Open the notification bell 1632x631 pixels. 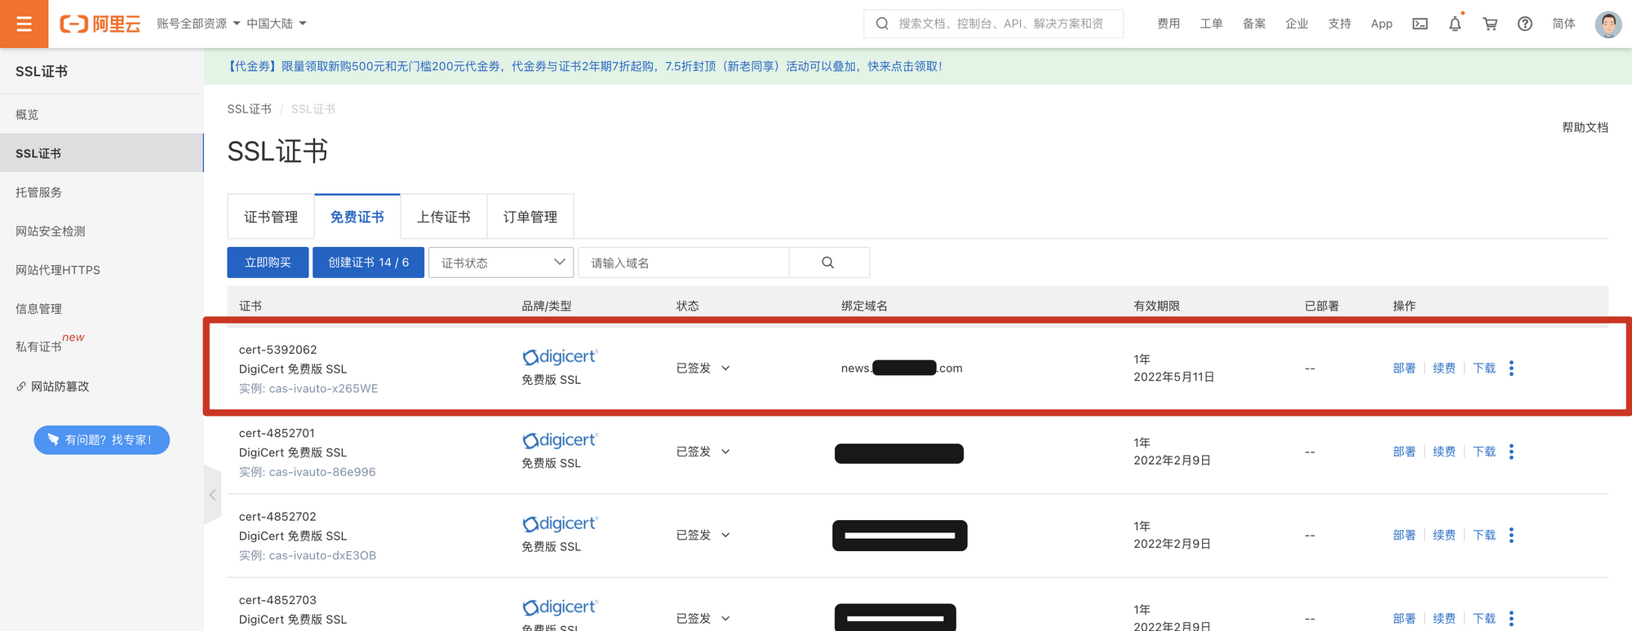[x=1455, y=24]
